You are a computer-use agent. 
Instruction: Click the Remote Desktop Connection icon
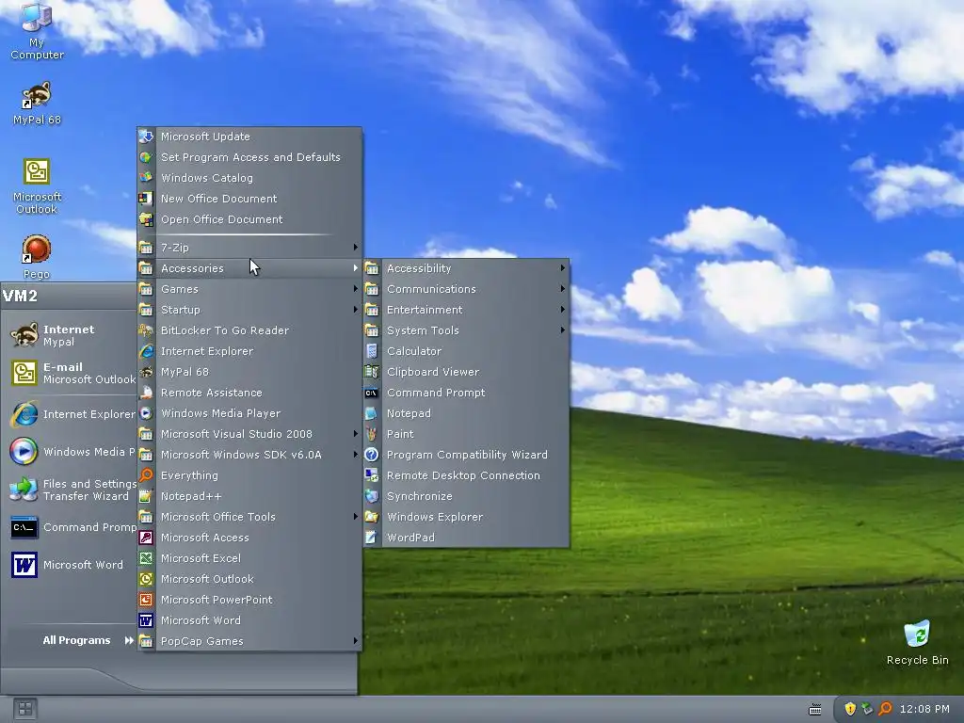pyautogui.click(x=371, y=475)
